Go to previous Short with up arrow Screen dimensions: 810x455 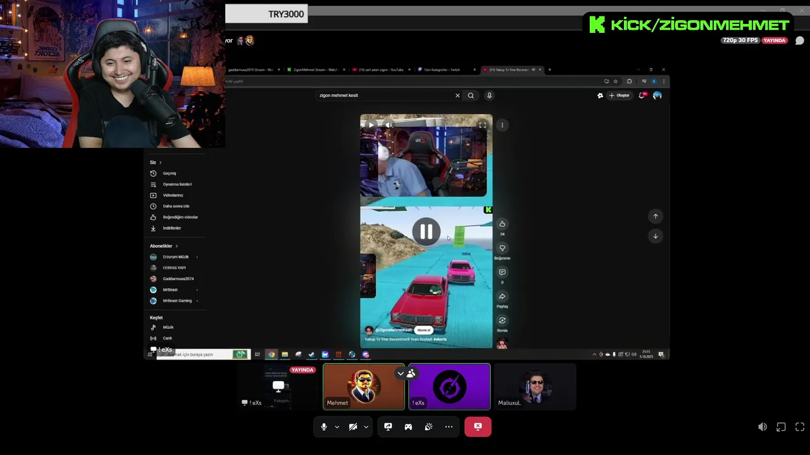[x=656, y=216]
